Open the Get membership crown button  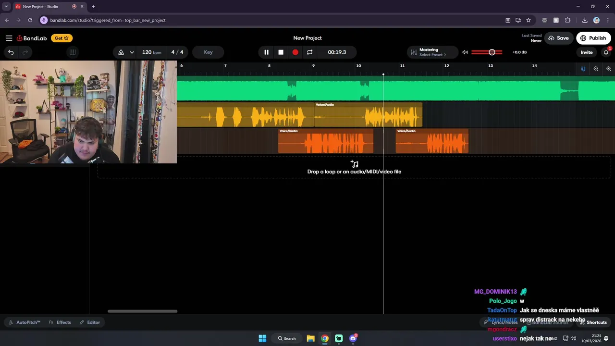[61, 38]
